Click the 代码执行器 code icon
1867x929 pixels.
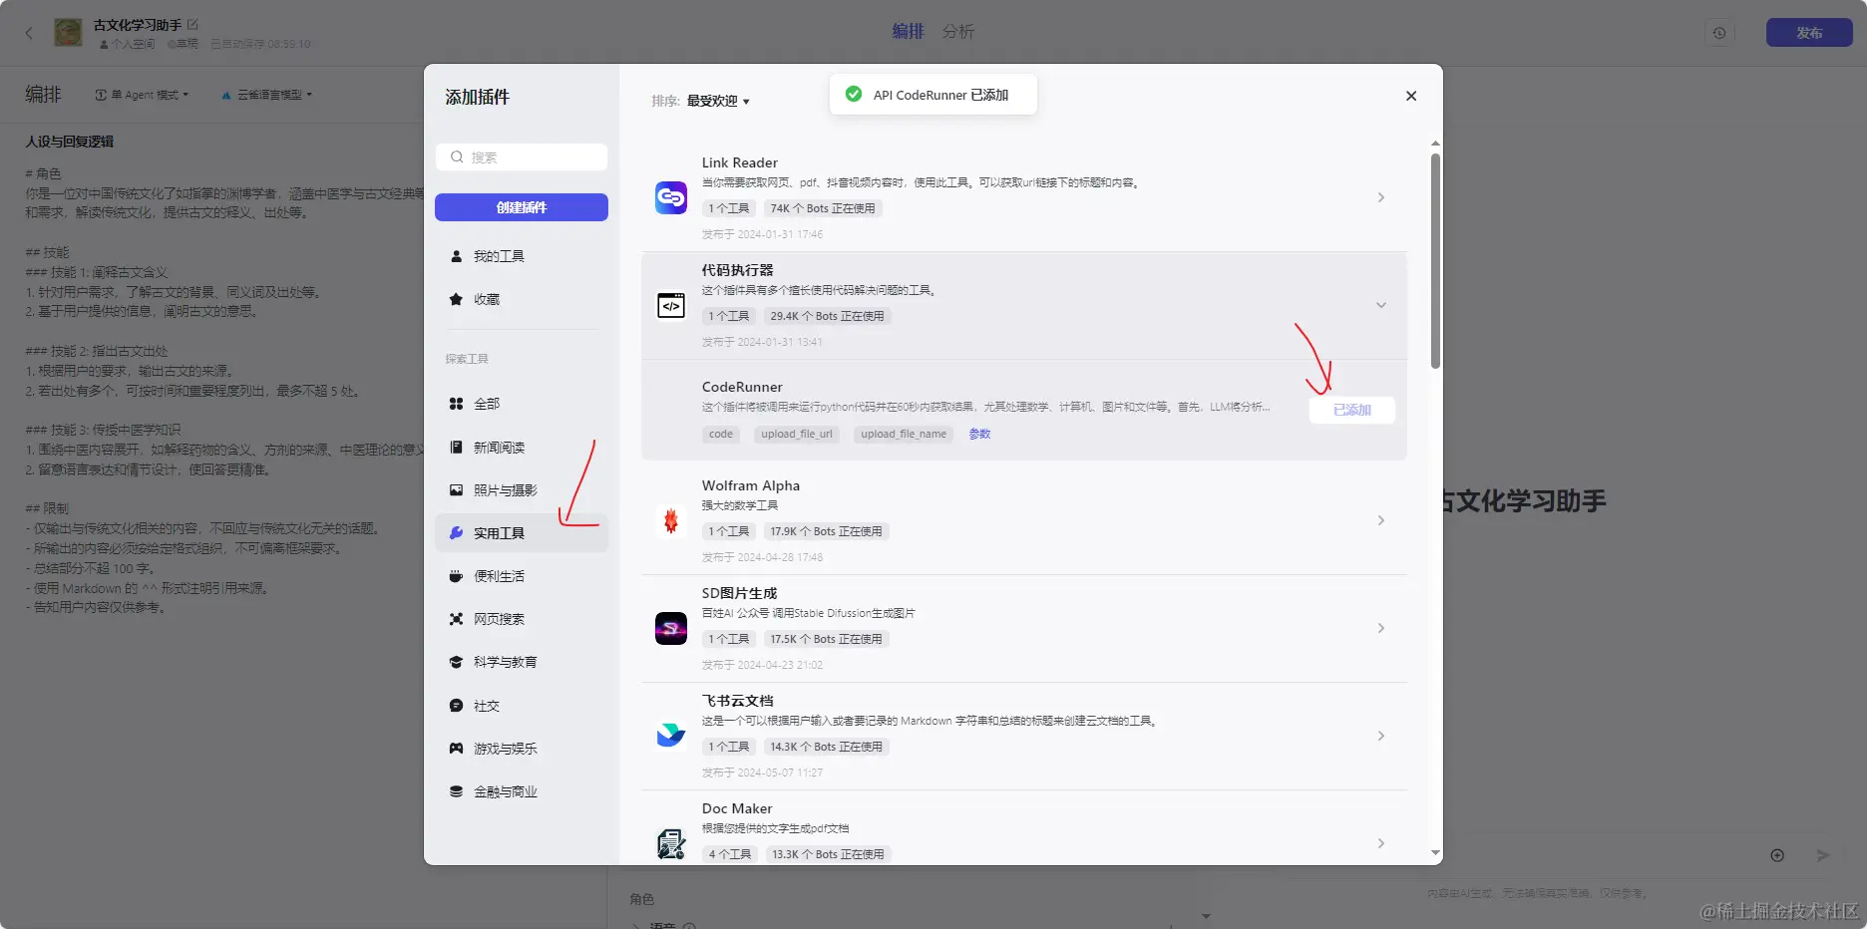[671, 305]
